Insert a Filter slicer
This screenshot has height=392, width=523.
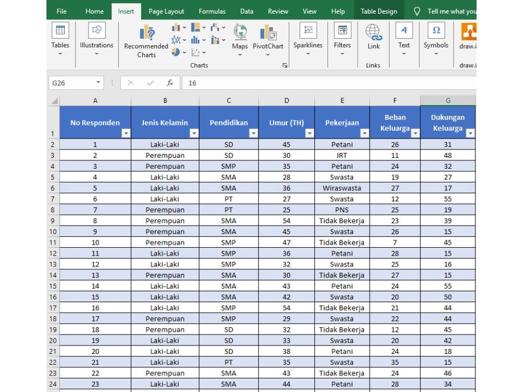pos(342,38)
